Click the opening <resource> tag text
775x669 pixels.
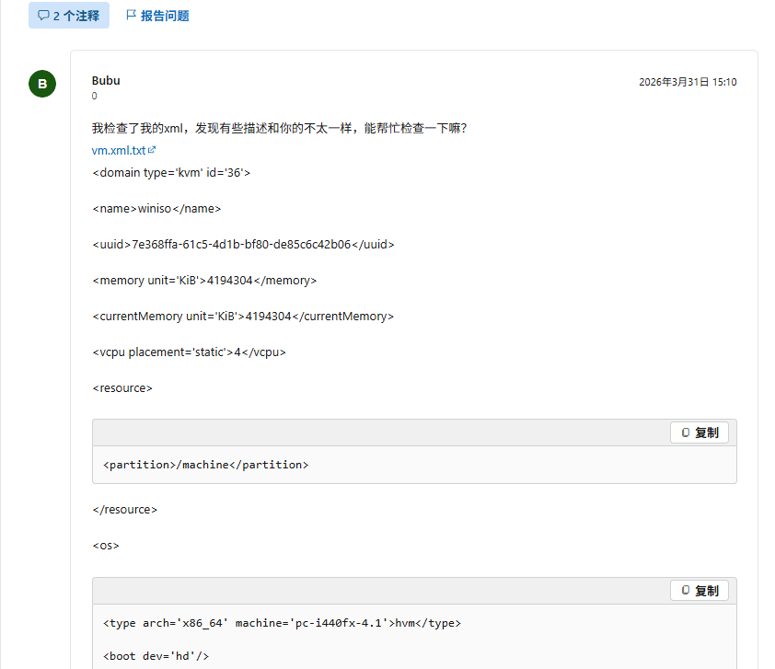tap(122, 388)
